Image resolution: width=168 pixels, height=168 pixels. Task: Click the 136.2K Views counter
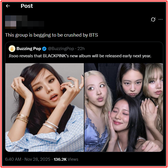click(x=66, y=159)
